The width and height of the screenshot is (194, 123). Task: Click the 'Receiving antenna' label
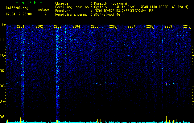pyautogui.click(x=71, y=14)
